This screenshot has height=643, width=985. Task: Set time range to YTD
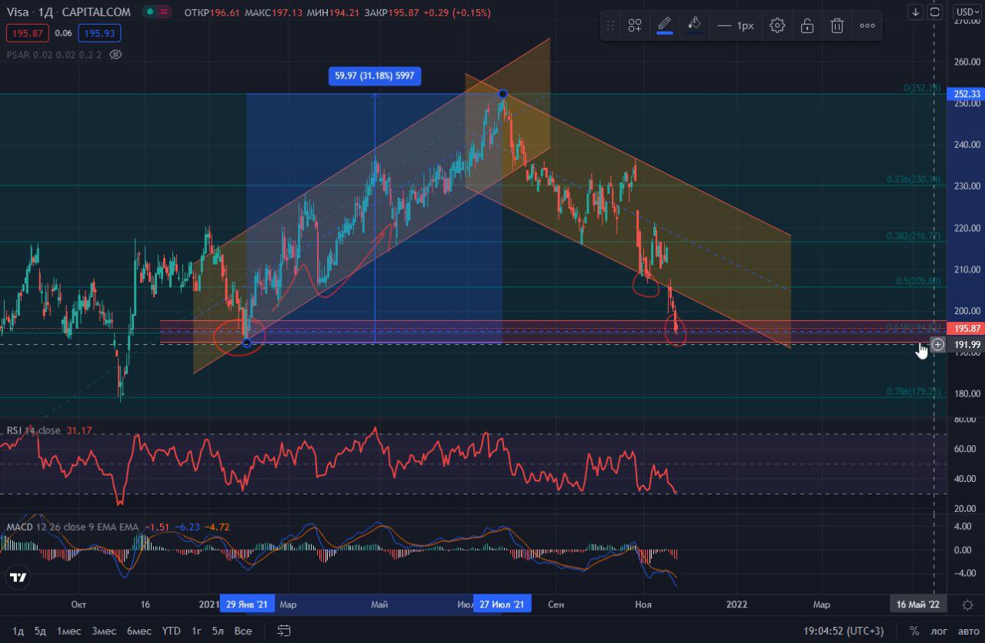click(171, 631)
